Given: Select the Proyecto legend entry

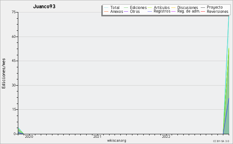Looking at the screenshot, I should pyautogui.click(x=215, y=7).
